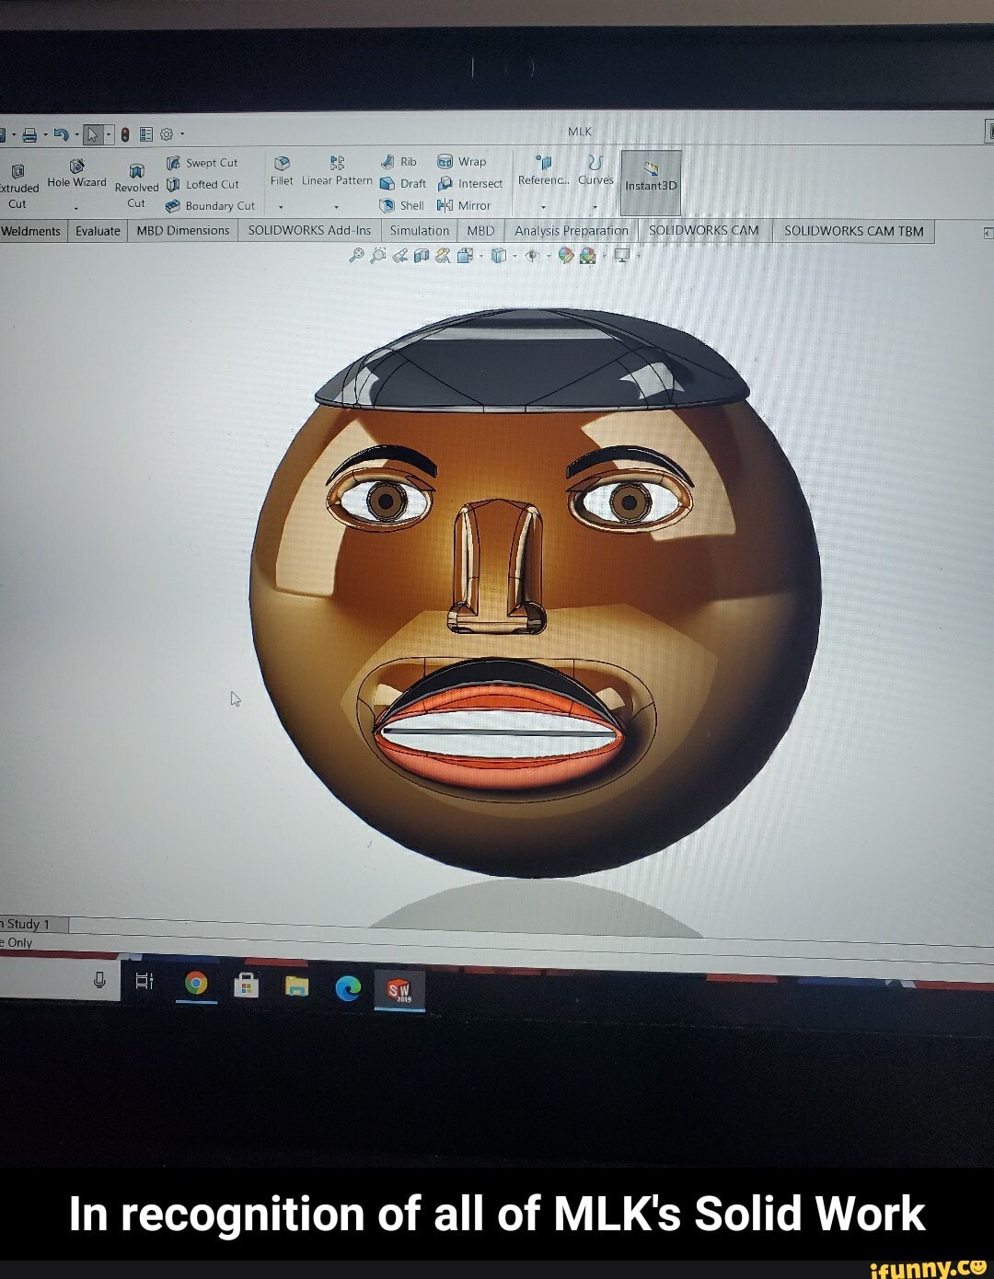Open Google Chrome from the taskbar
Screen dimensions: 994x1279
[195, 985]
